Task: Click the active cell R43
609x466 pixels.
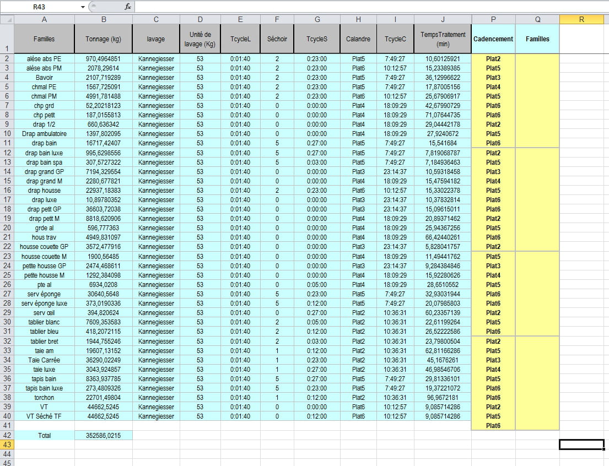Action: (x=581, y=445)
